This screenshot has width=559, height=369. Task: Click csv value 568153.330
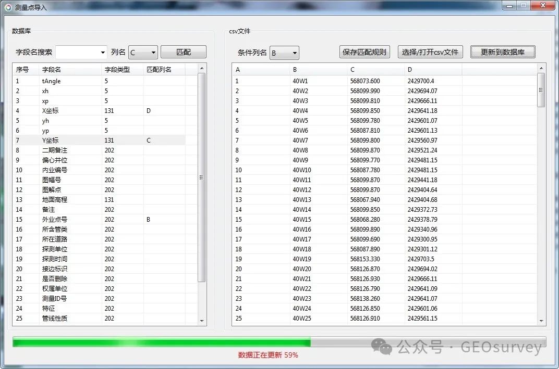[365, 259]
